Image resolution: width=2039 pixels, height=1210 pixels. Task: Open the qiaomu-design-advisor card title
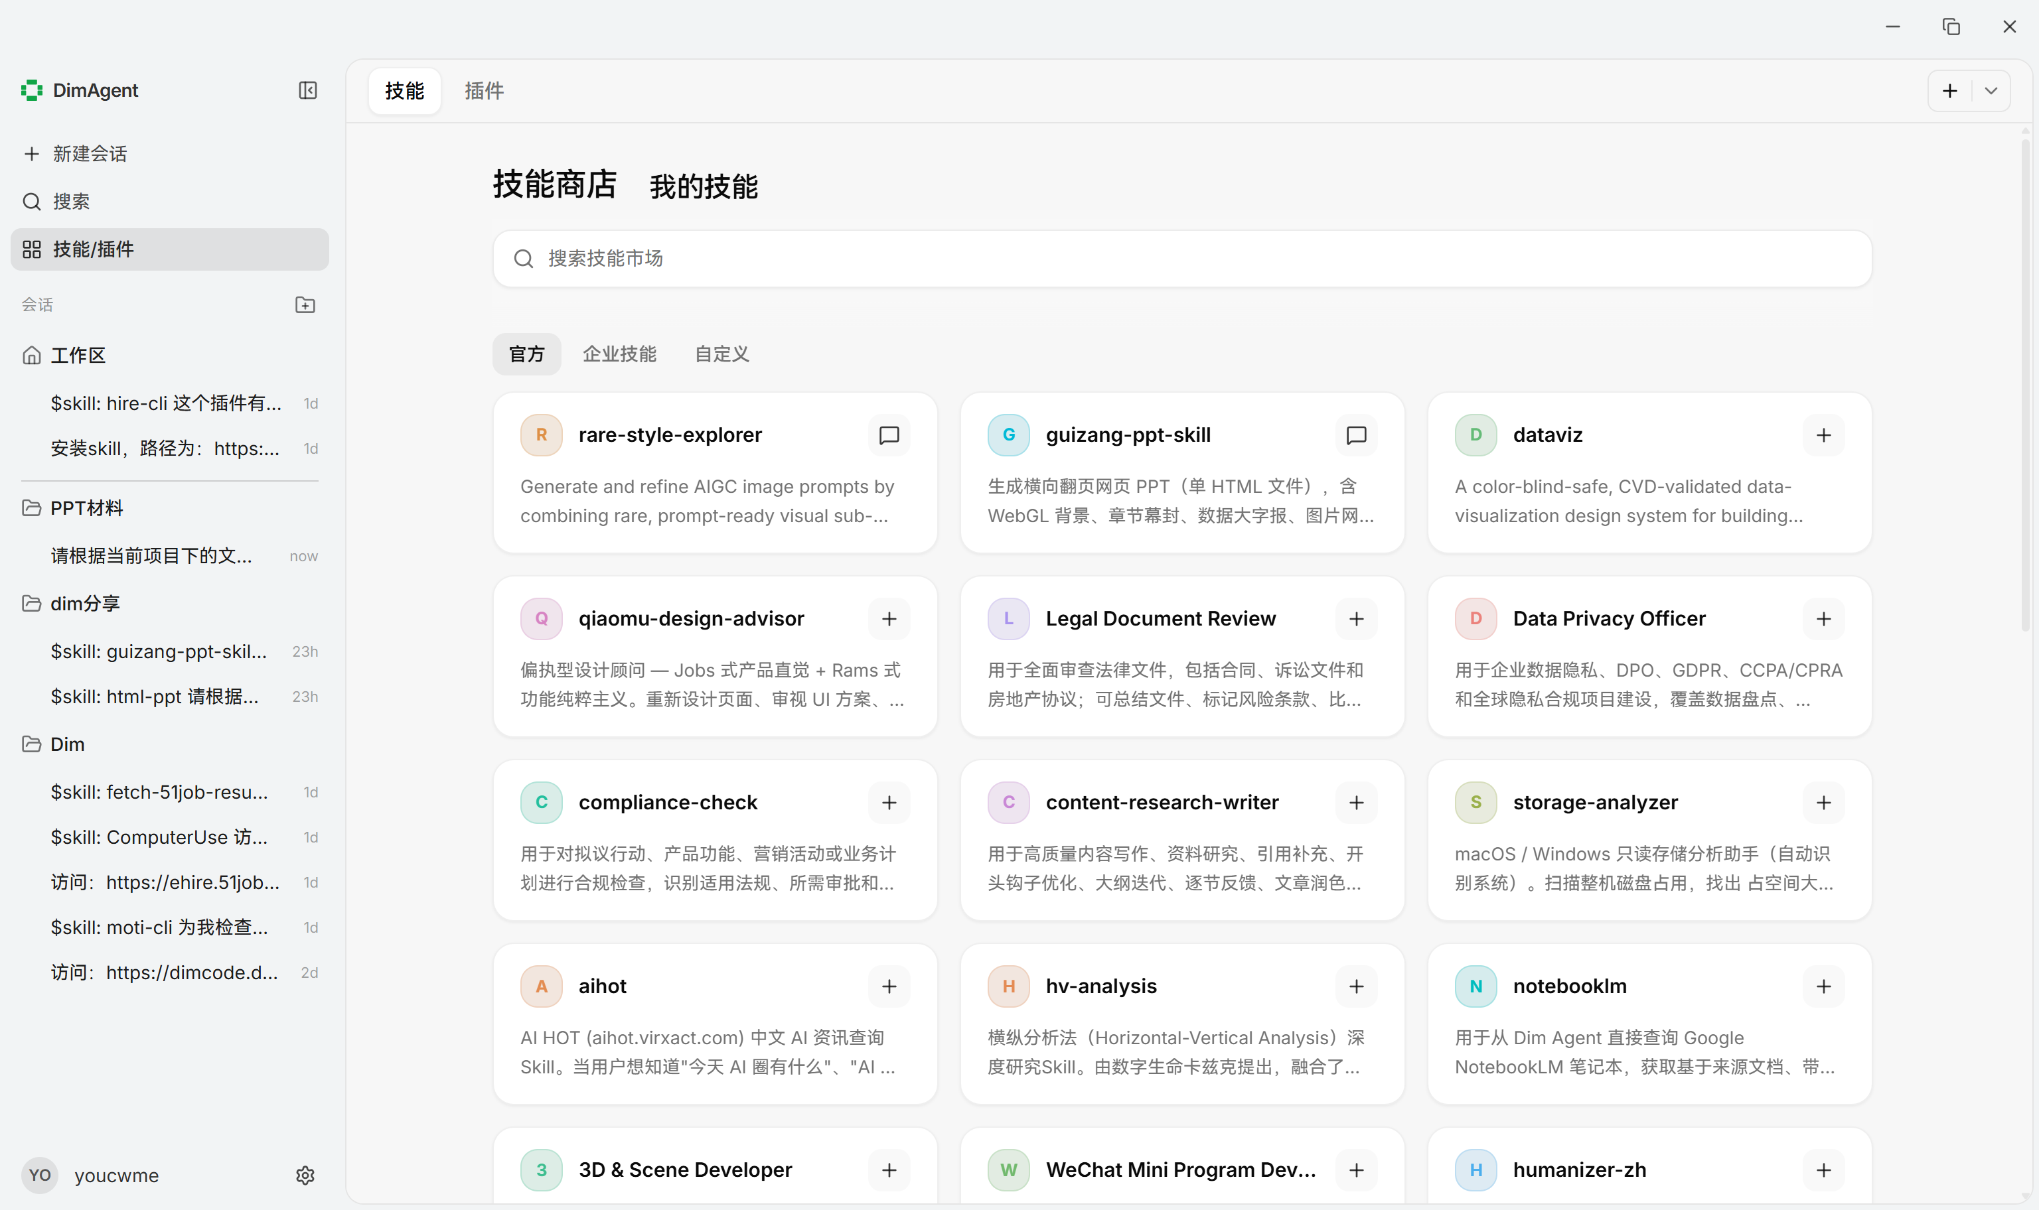(x=692, y=619)
